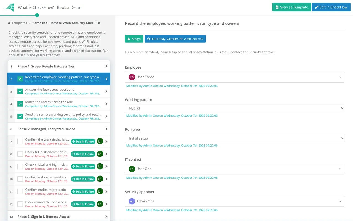The width and height of the screenshot is (353, 221).
Task: Follow the Templates breadcrumb link
Action: coord(19,23)
